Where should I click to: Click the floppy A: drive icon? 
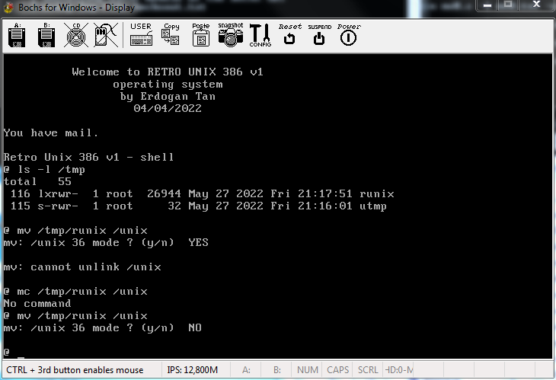(x=17, y=36)
